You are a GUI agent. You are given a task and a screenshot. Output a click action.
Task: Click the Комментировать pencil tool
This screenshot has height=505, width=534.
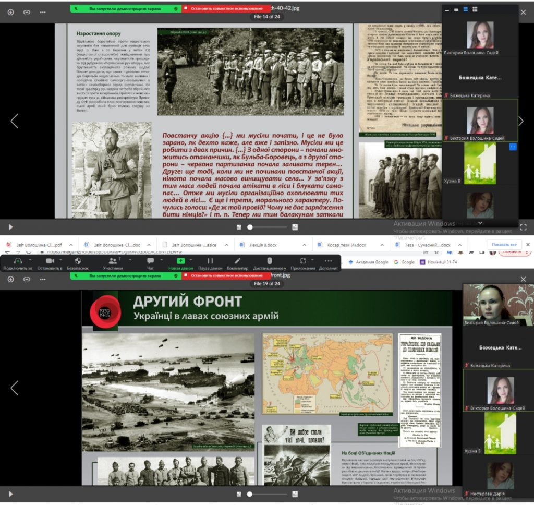[x=237, y=261]
